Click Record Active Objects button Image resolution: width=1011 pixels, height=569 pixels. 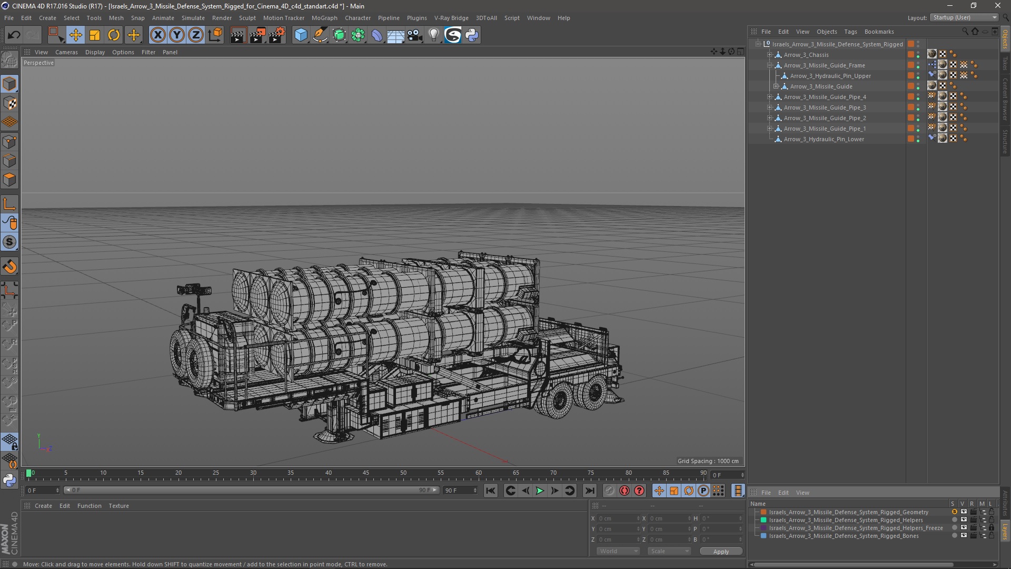coord(610,490)
